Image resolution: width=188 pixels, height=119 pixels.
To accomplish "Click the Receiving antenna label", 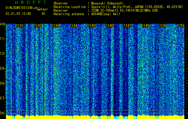I will [x=69, y=14].
